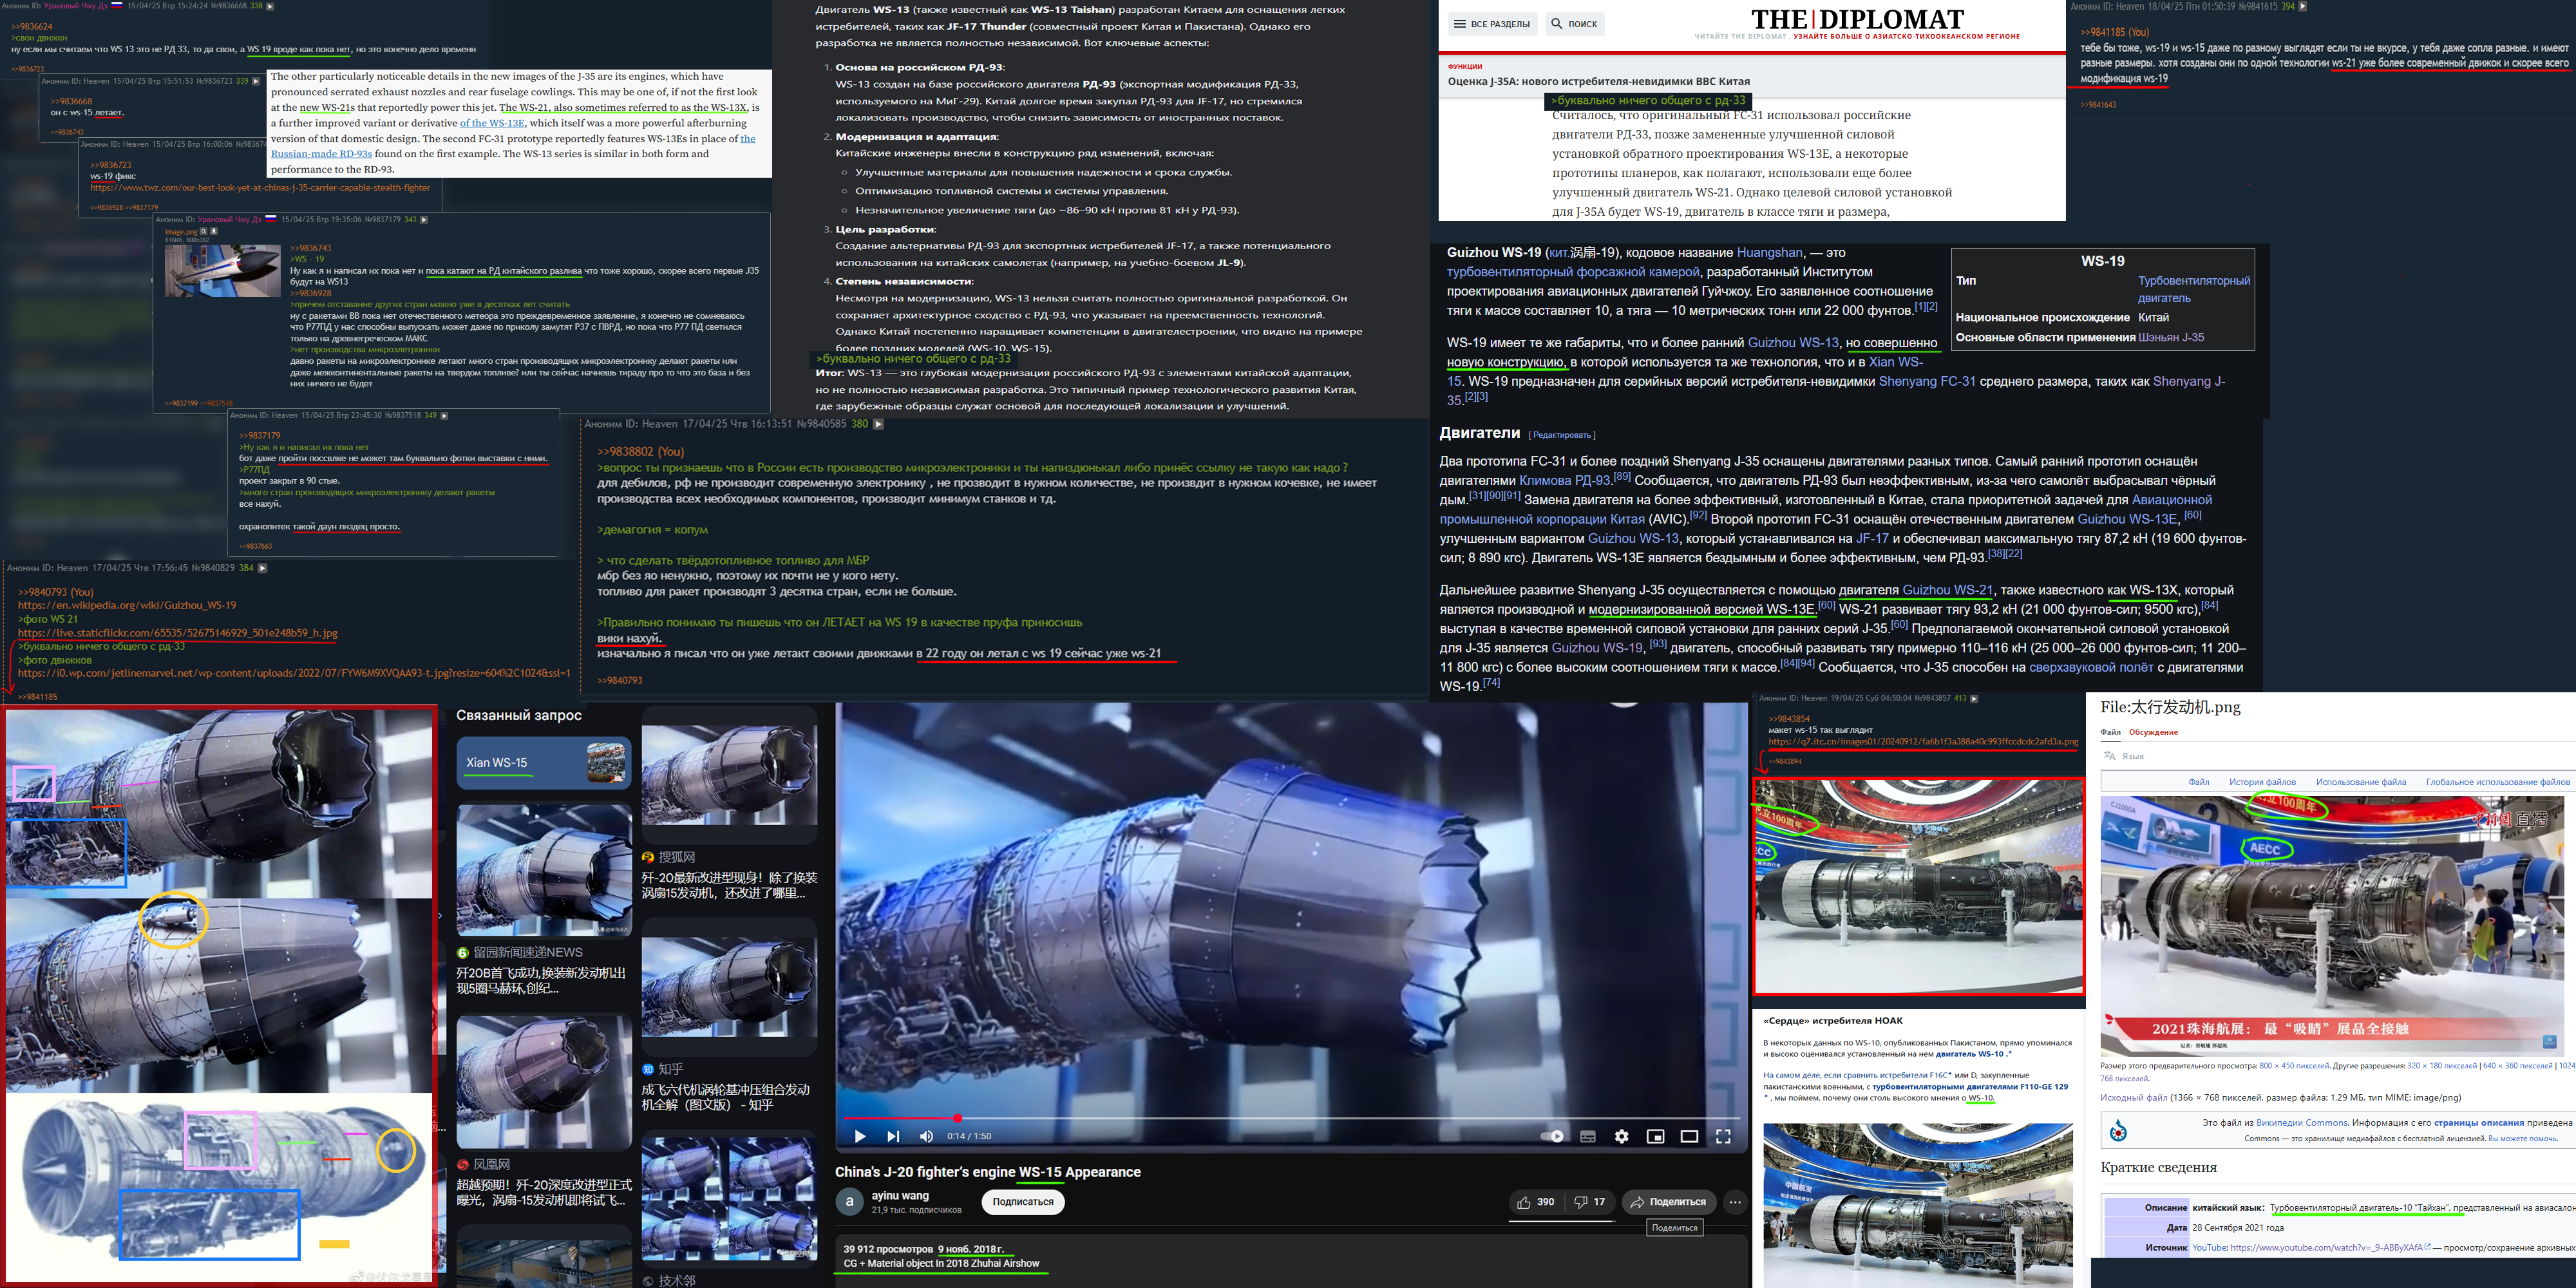Open the twz.com J-35 article link
Screen dimensions: 2576x1288
click(x=260, y=188)
